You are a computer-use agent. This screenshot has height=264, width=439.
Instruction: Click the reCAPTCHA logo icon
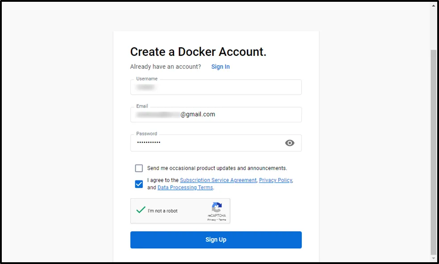tap(217, 207)
